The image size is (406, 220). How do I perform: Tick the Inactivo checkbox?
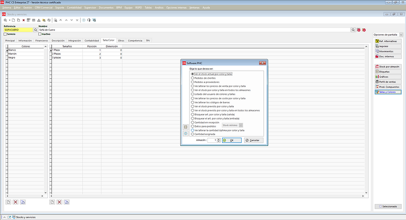pos(40,34)
